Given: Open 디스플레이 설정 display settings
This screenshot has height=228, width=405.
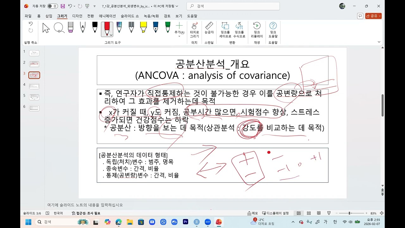Looking at the screenshot, I should coord(275,213).
